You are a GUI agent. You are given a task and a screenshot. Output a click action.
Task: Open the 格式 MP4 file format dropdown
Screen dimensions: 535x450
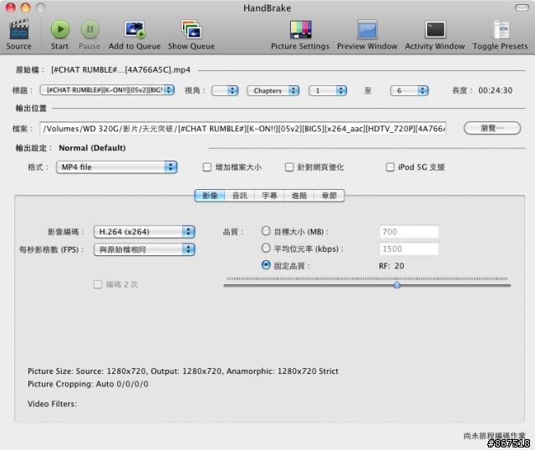pos(116,167)
